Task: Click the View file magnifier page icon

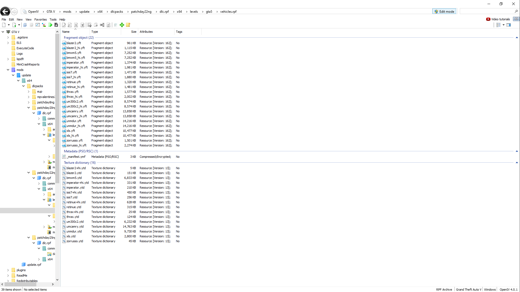Action: tap(70, 25)
